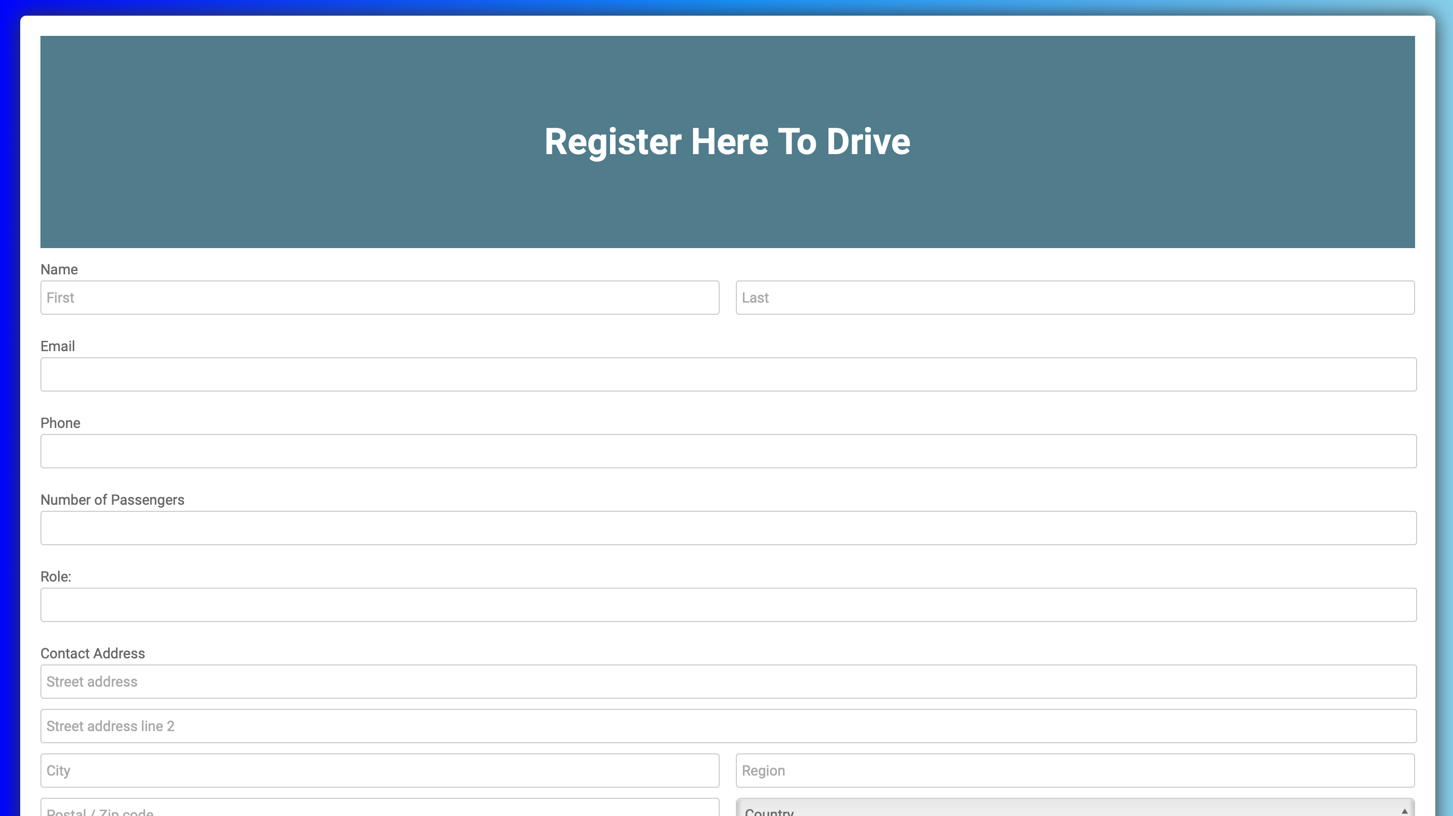
Task: Click the Last name input field
Action: [x=1074, y=297]
